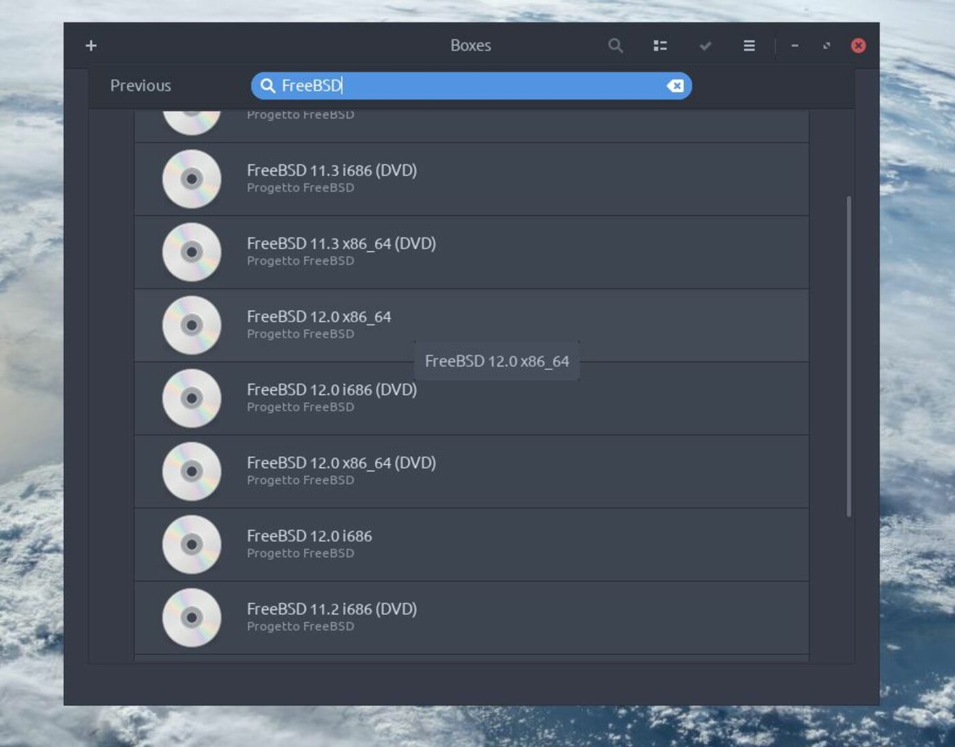This screenshot has width=955, height=747.
Task: Click the disc icon beside FreeBSD 11.3 i686 (DVD)
Action: 192,178
